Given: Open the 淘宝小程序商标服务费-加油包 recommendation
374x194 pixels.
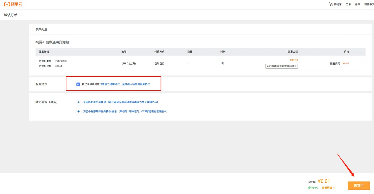Looking at the screenshot, I should [125, 112].
